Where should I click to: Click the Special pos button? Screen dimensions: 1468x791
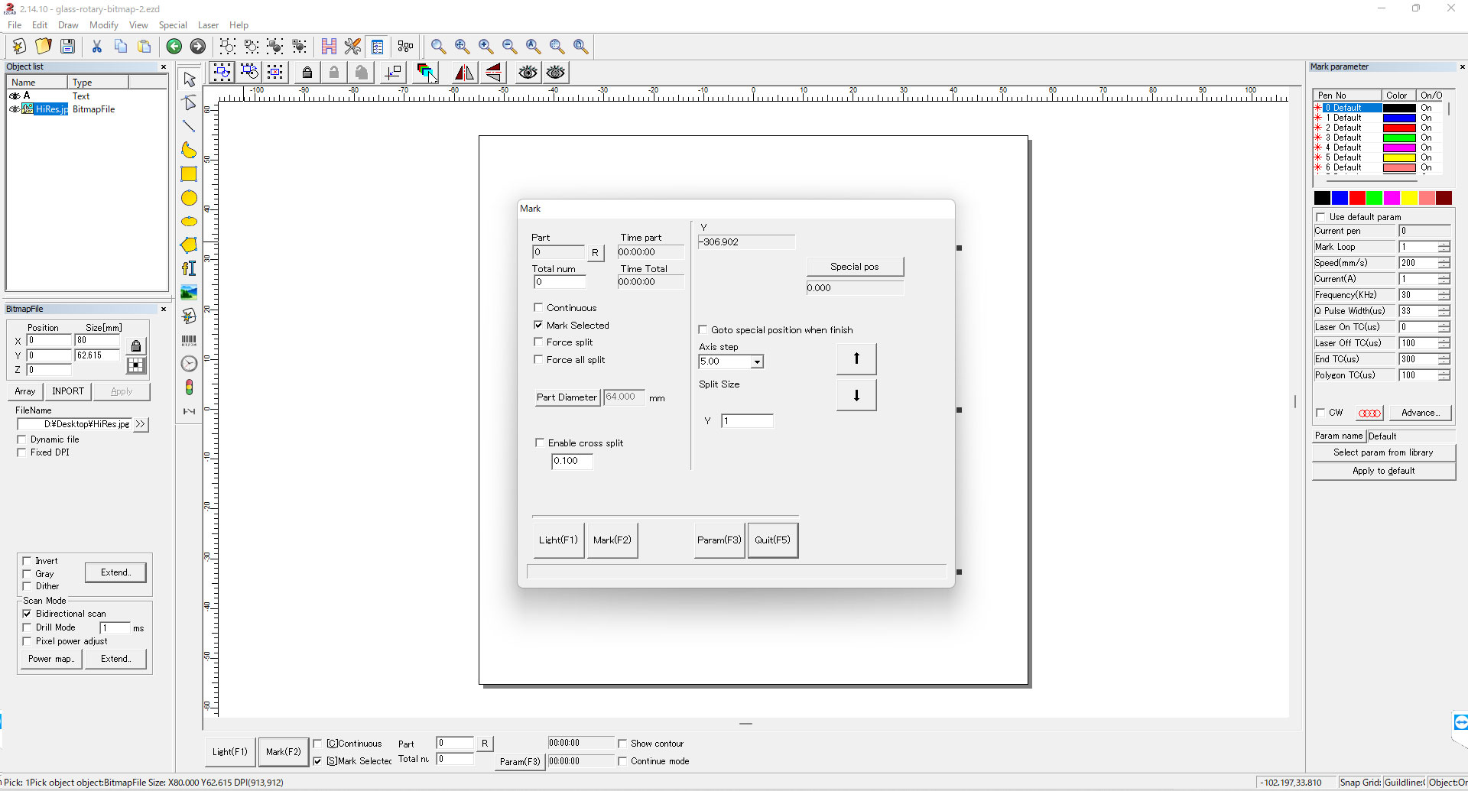click(x=854, y=267)
